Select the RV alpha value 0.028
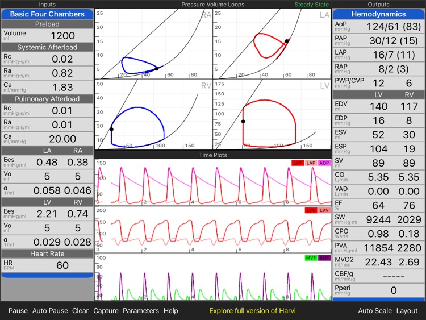The height and width of the screenshot is (320, 426). tap(78, 242)
